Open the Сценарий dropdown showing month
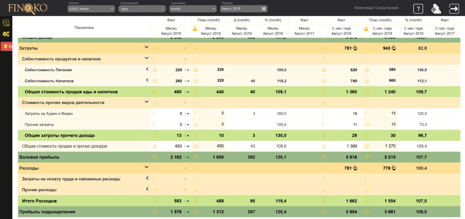This screenshot has width=465, height=219. click(193, 9)
